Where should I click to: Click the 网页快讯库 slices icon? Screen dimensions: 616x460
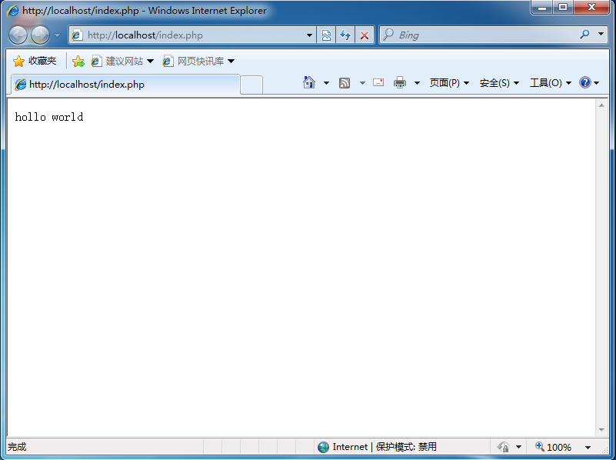pos(168,61)
